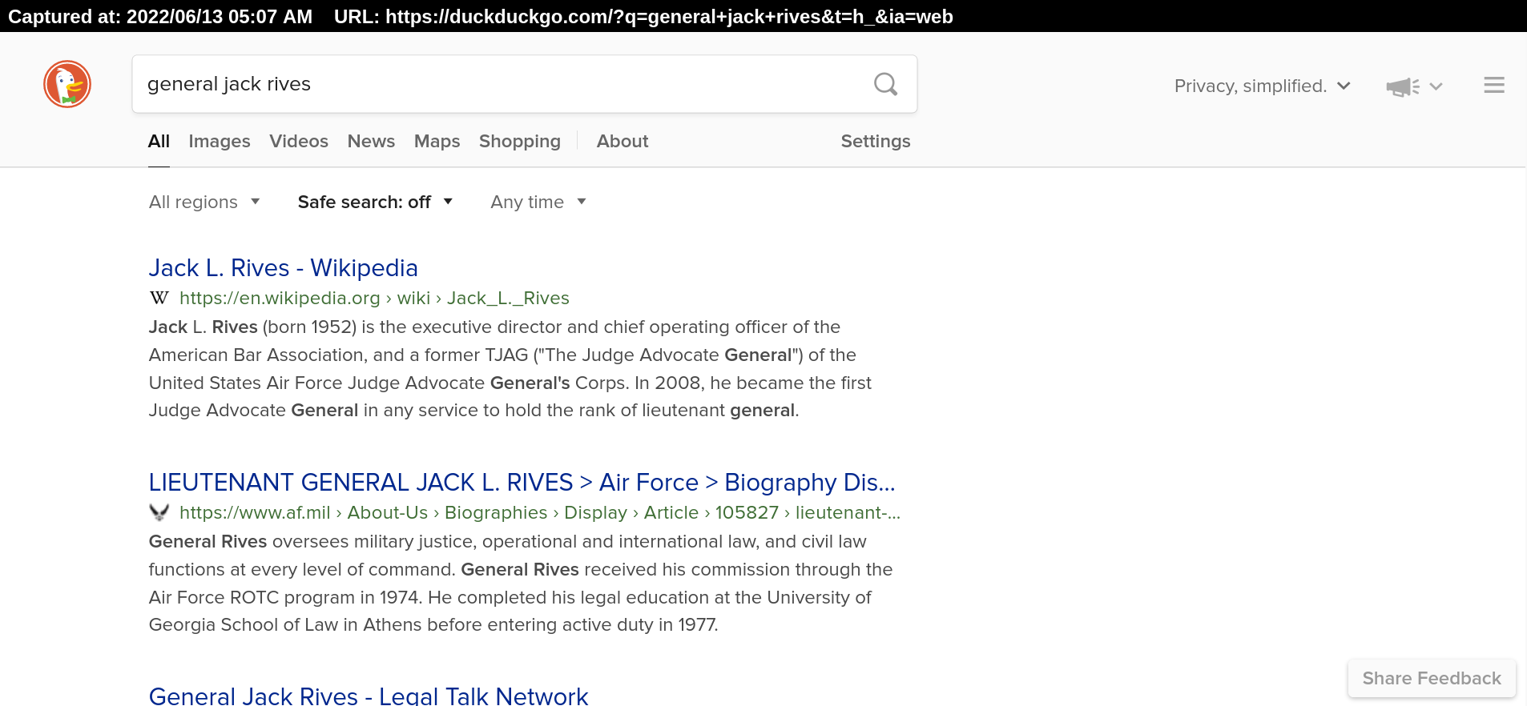Click the Wikipedia favicon beside en.wikipedia.org
Viewport: 1527px width, 706px height.
159,298
